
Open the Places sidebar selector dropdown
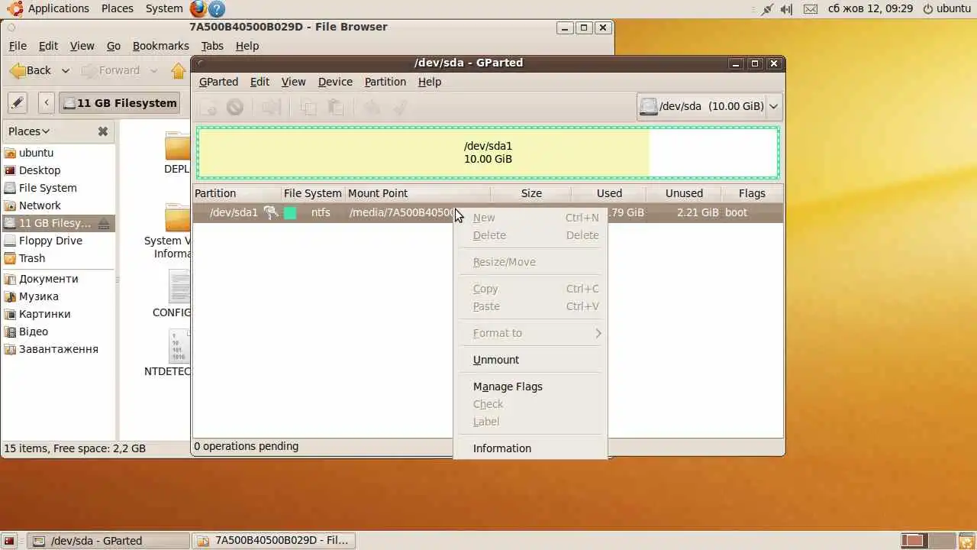(29, 131)
